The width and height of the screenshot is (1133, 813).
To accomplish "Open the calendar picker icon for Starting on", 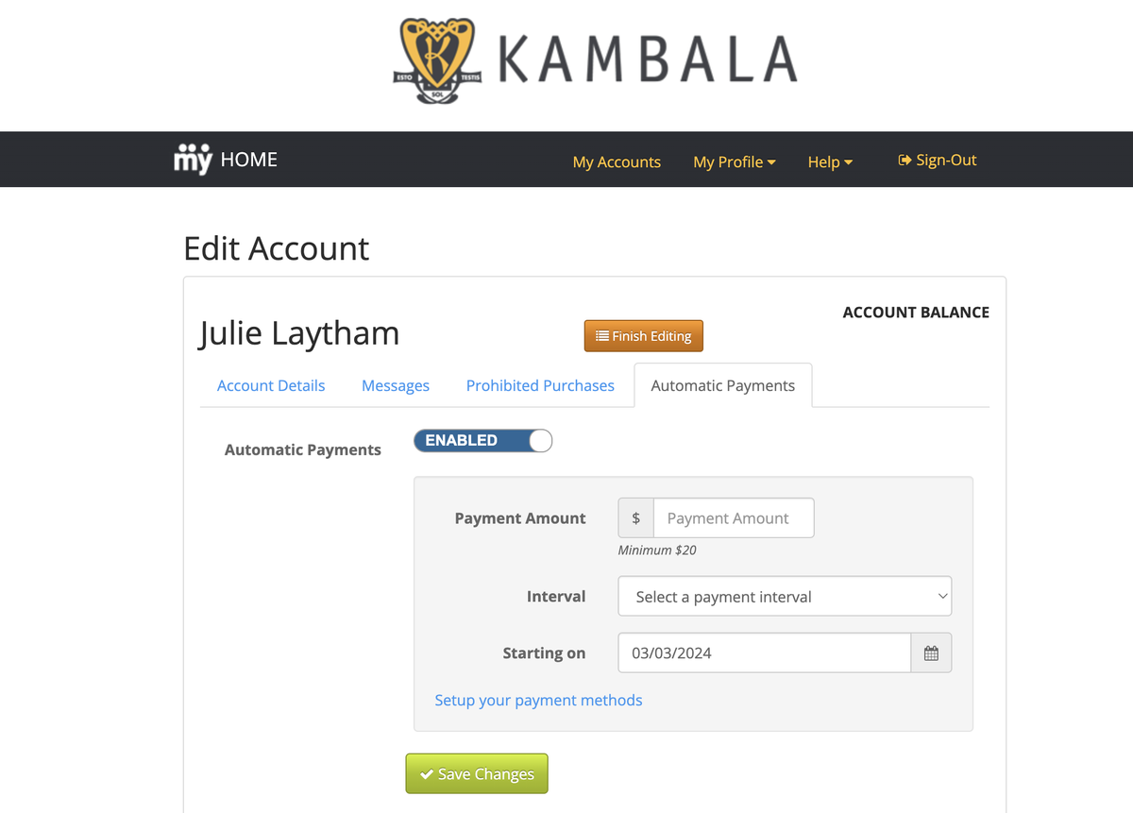I will click(931, 652).
